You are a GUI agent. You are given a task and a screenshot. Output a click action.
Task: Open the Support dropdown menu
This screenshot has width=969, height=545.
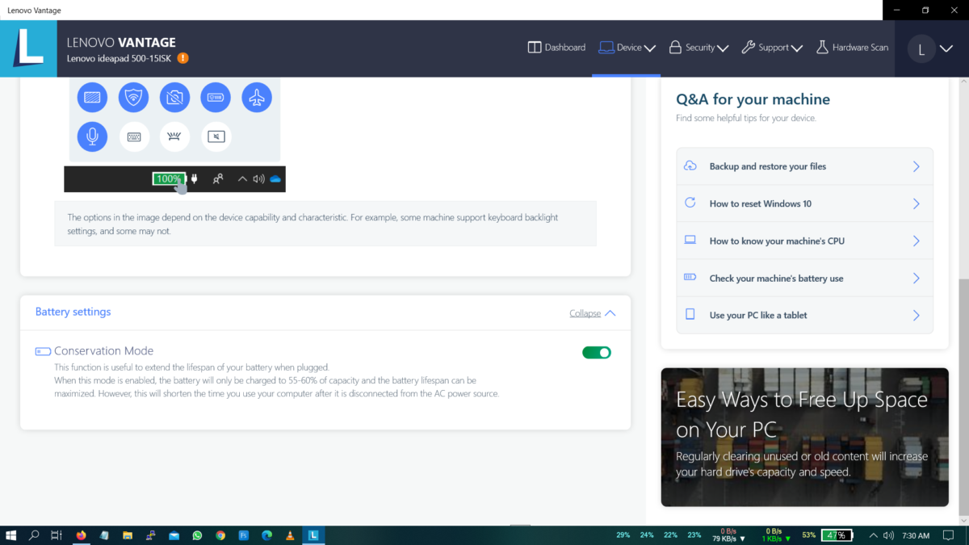click(771, 48)
